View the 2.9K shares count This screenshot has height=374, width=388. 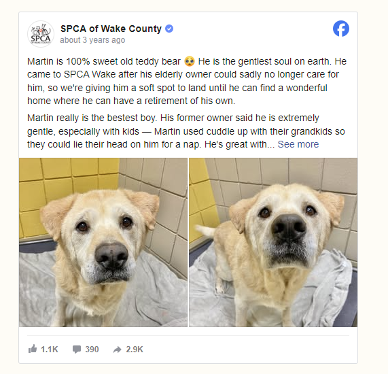click(x=135, y=350)
